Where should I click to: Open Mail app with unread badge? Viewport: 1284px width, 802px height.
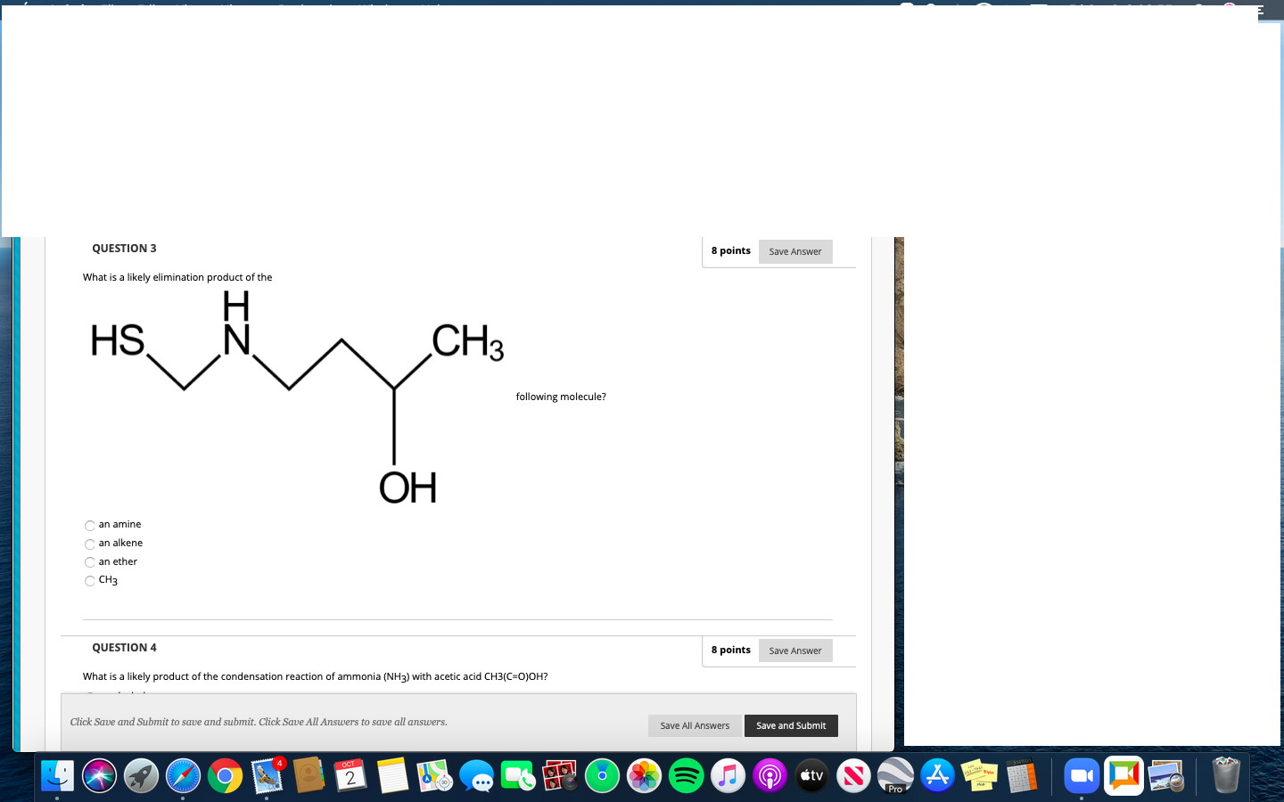[x=267, y=776]
